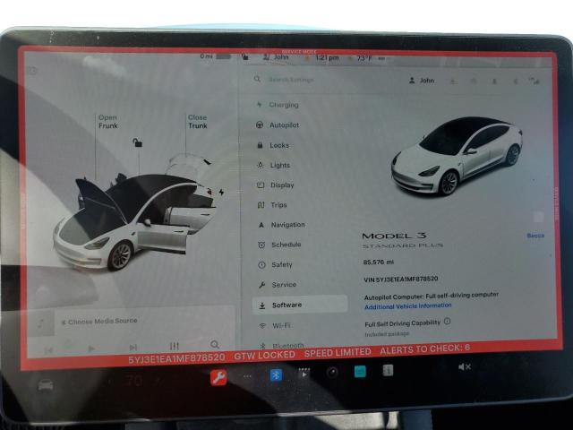Viewport: 573px width, 430px height.
Task: Toggle the door lock icon above the car
Action: 137,143
